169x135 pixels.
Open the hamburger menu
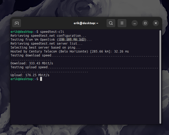click(122, 23)
